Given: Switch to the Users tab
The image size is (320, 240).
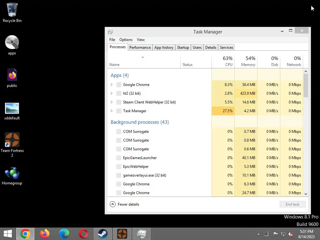Looking at the screenshot, I should click(197, 47).
